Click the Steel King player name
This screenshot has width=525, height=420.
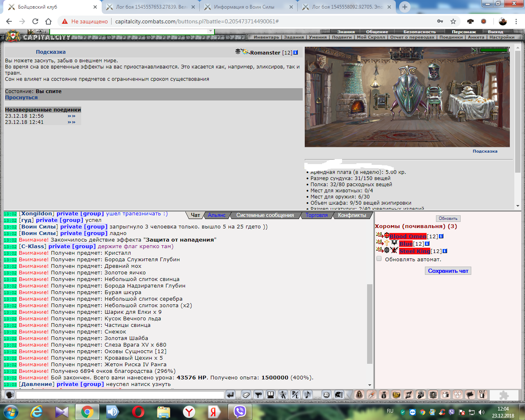tap(415, 251)
